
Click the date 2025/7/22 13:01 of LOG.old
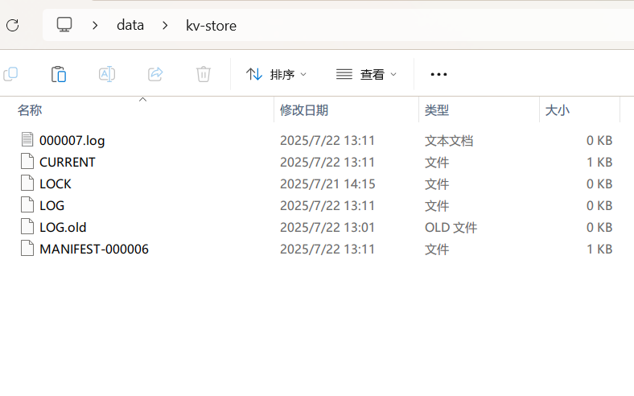(327, 227)
